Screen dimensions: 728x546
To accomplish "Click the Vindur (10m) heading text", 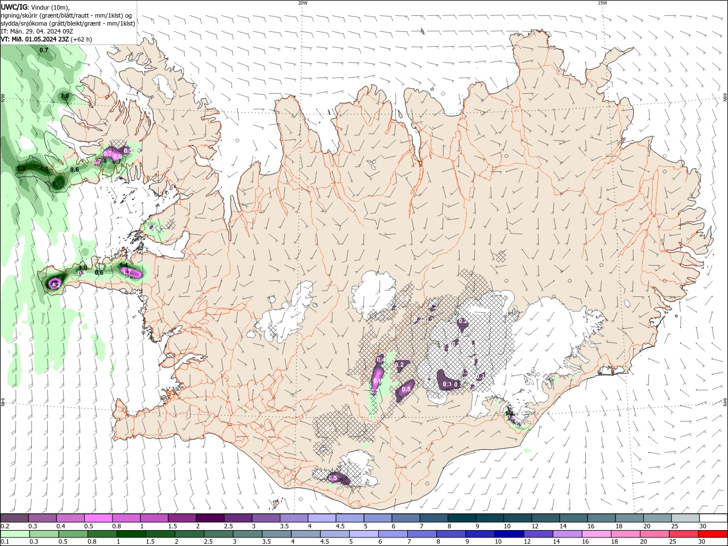I will 50,7.
